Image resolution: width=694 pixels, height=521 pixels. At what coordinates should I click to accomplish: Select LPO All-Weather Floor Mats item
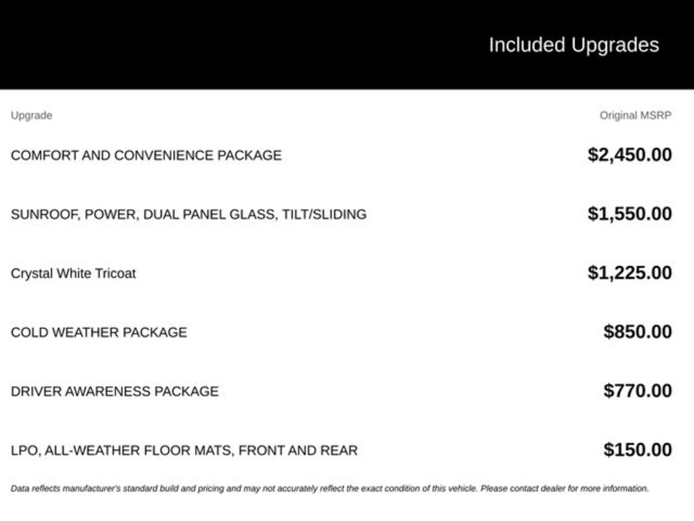click(184, 450)
